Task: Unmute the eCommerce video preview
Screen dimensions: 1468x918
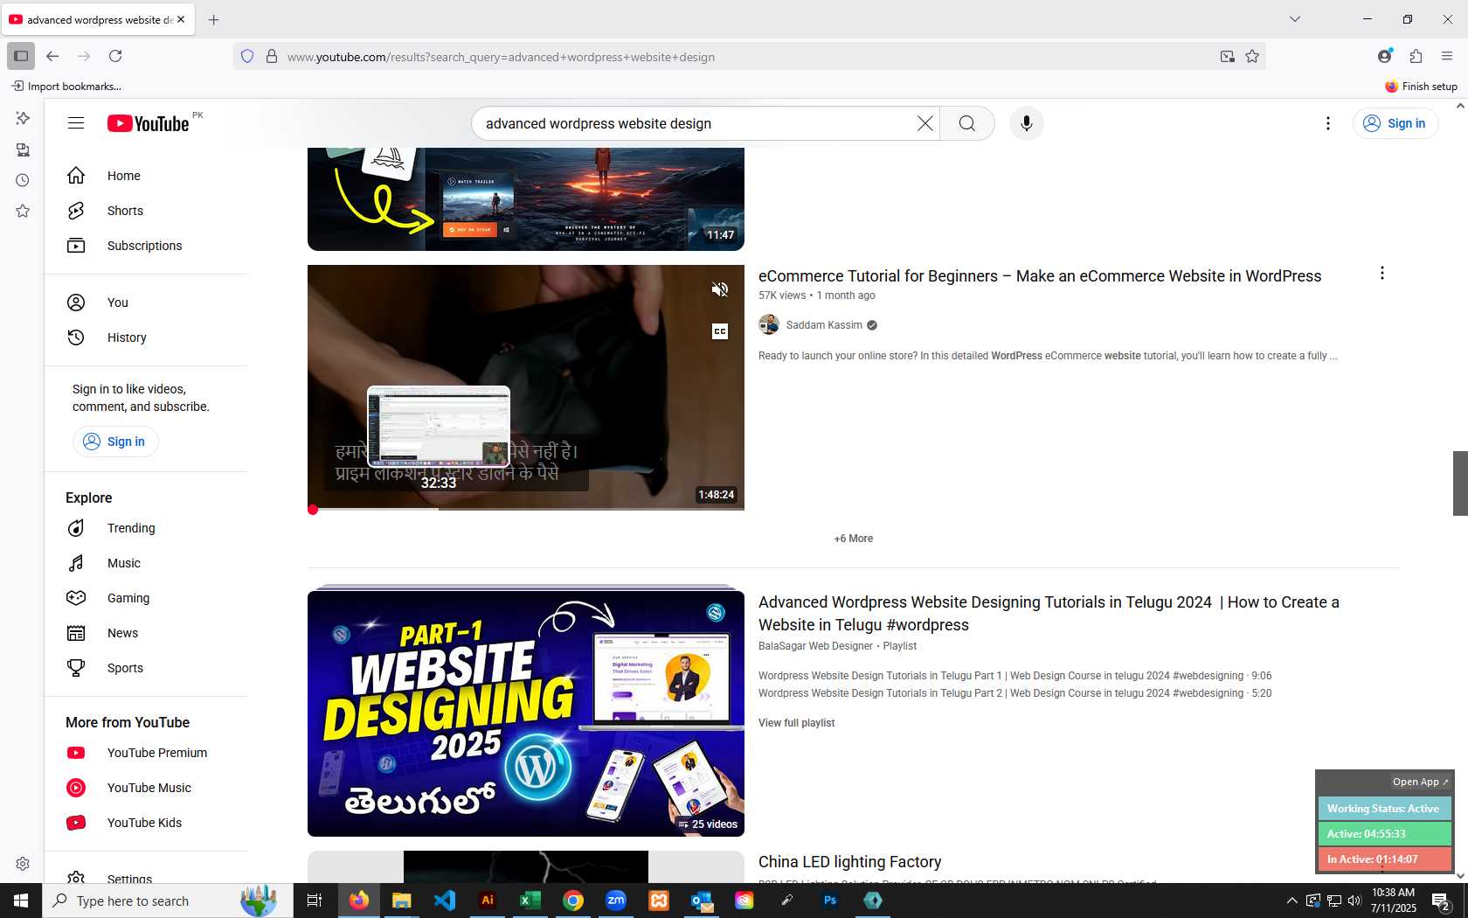Action: click(x=720, y=289)
